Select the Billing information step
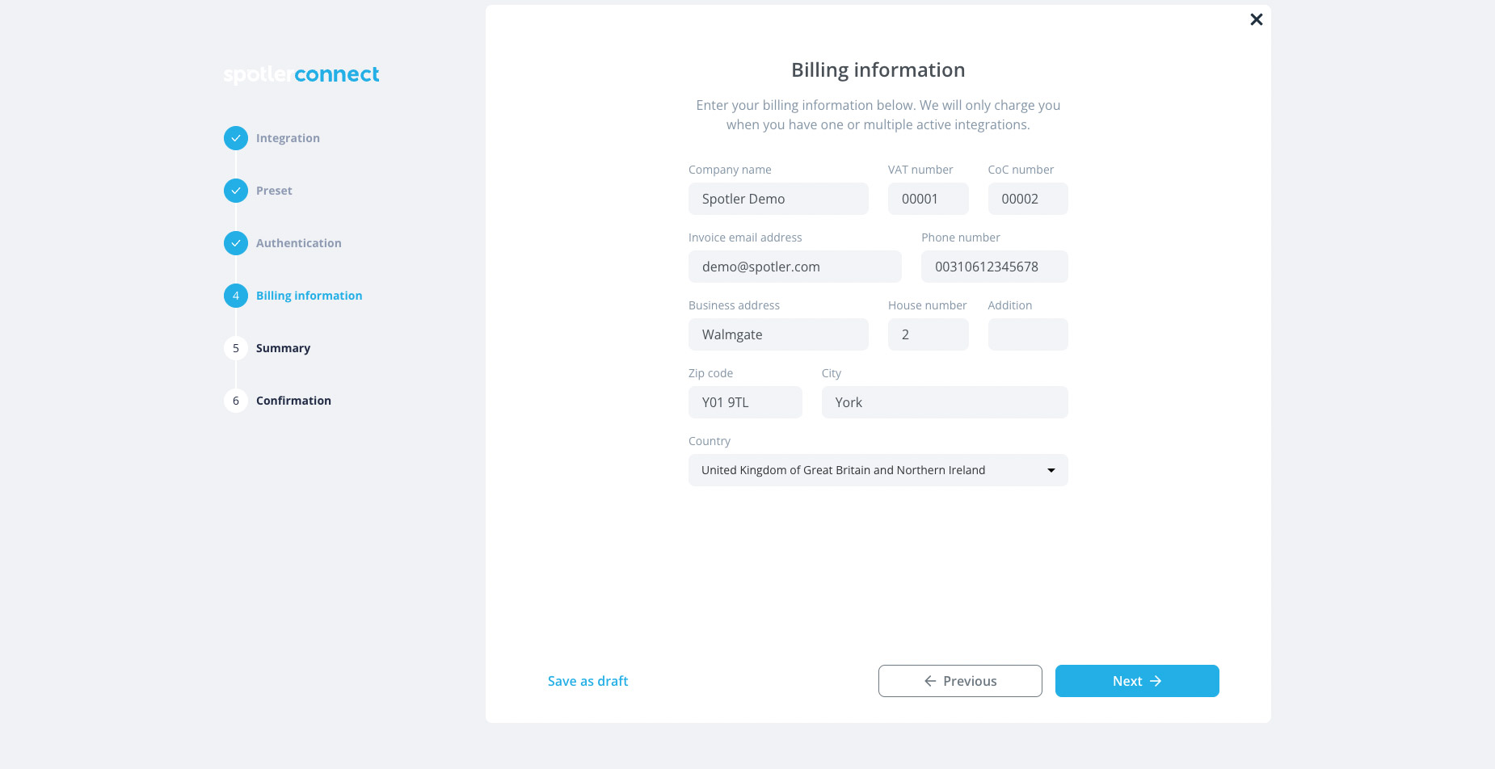Screen dimensions: 1495x769 [x=309, y=296]
